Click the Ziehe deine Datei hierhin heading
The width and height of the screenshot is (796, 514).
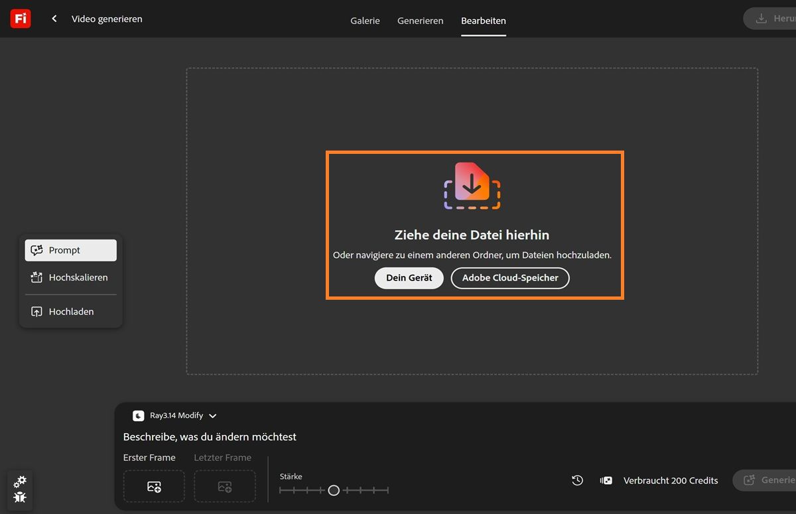pyautogui.click(x=472, y=235)
